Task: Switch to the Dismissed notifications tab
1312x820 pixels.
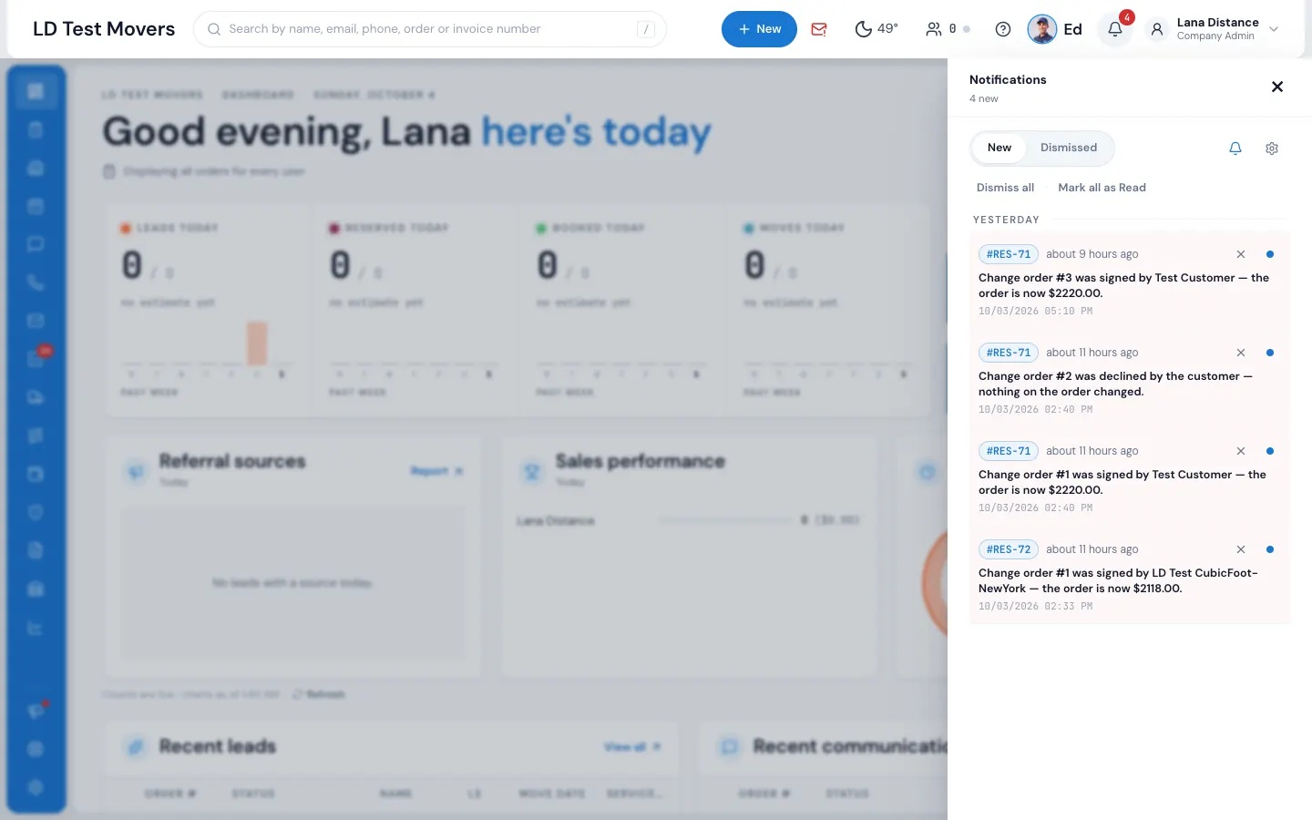Action: point(1069,148)
